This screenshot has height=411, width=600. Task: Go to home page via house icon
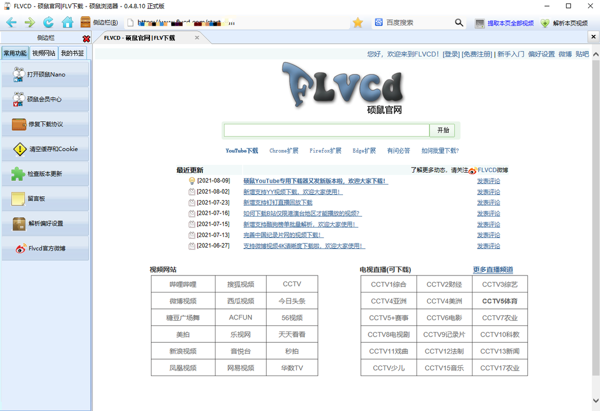click(67, 22)
